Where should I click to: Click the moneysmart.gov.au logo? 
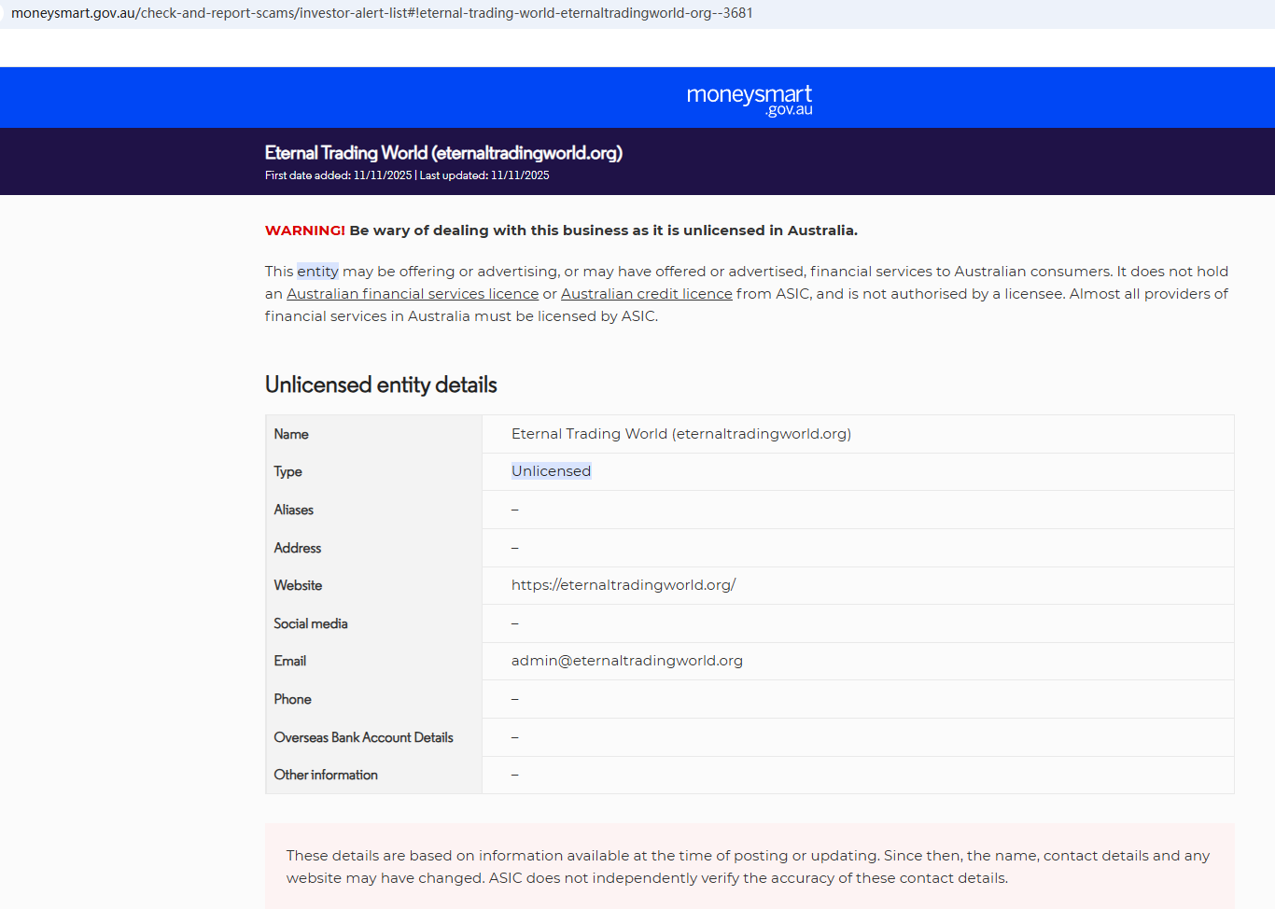[750, 100]
